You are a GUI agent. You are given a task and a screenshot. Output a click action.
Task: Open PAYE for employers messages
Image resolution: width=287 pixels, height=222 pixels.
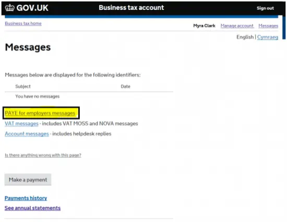pos(40,113)
